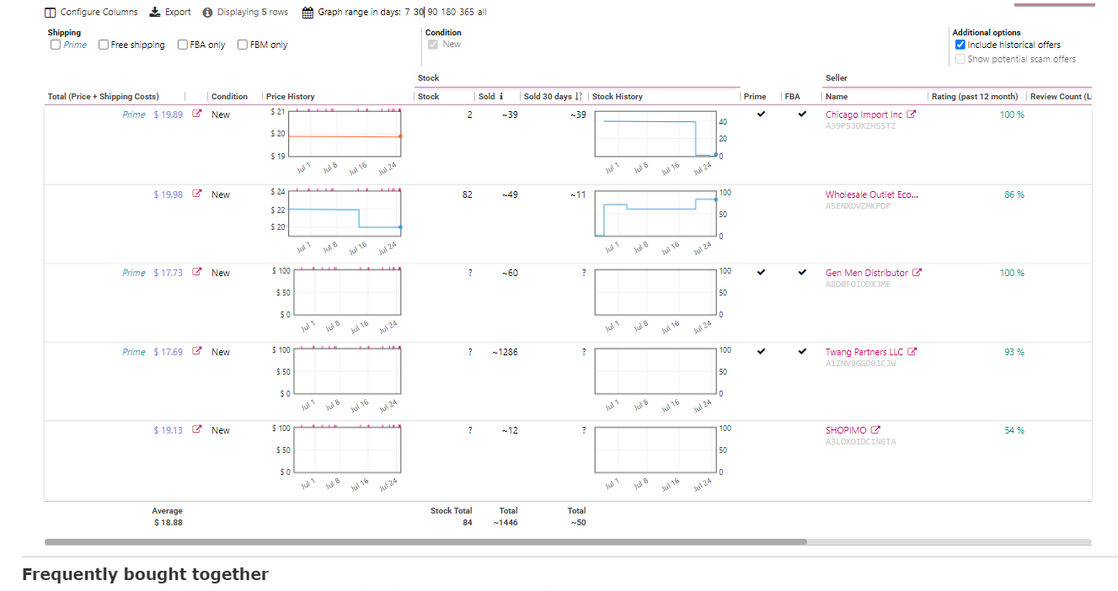Sort by the FBA column header
Screen dimensions: 1118x591
pyautogui.click(x=793, y=97)
